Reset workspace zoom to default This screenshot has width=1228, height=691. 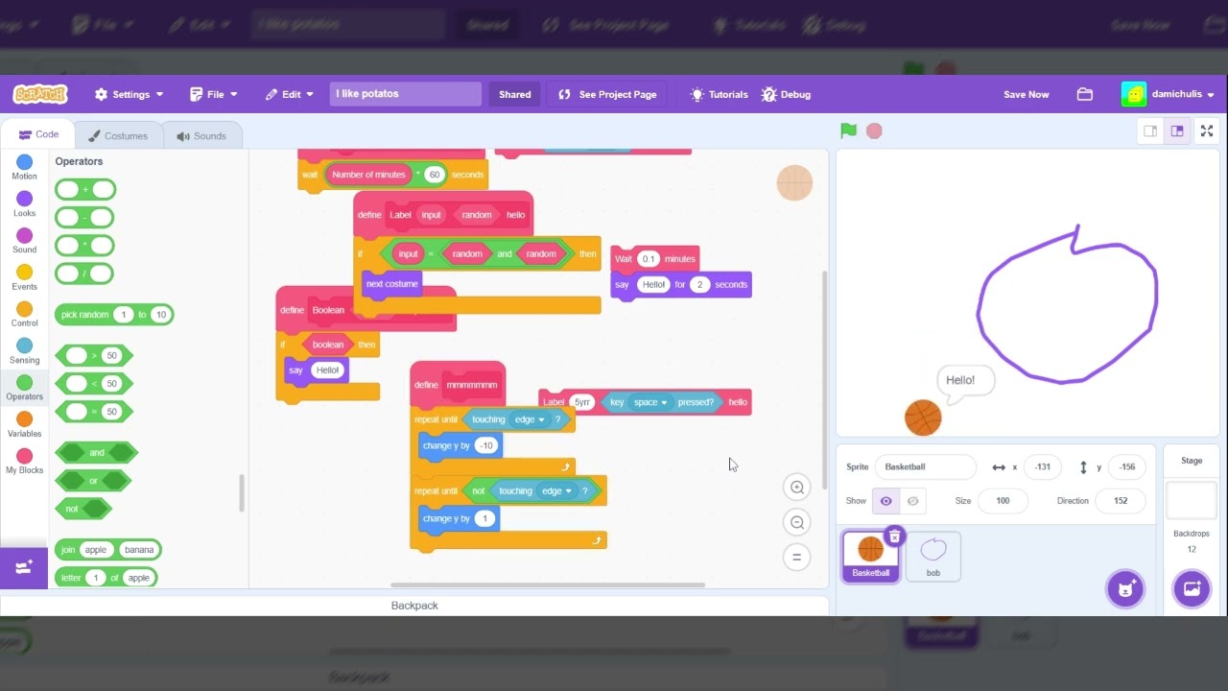pyautogui.click(x=796, y=557)
